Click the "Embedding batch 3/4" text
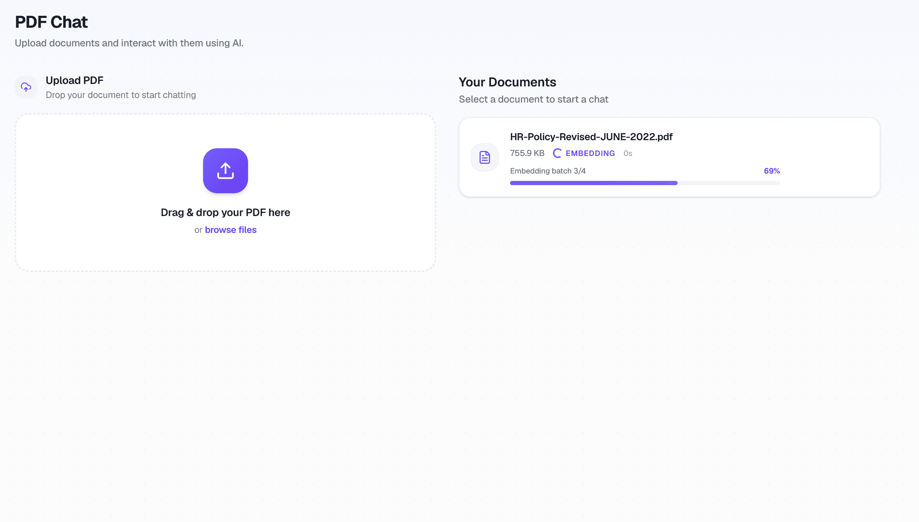This screenshot has width=919, height=522. pyautogui.click(x=548, y=171)
